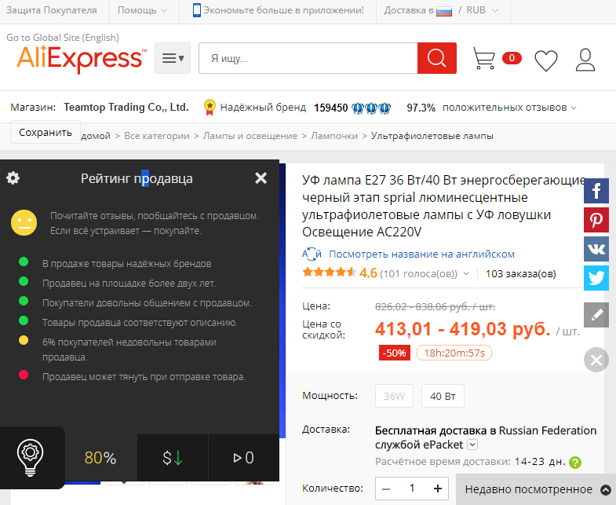Share on VK
Viewport: 616px width, 505px height.
[596, 249]
